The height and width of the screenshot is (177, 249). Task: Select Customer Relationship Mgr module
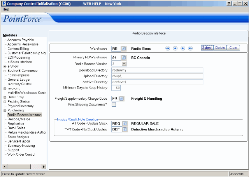[27, 53]
